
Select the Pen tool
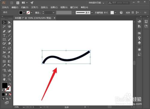point(4,31)
